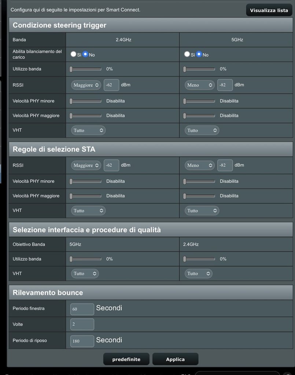The width and height of the screenshot is (295, 375).
Task: Open 2.4GHz RSSI Maggiore dropdown in steering trigger
Action: pyautogui.click(x=86, y=85)
